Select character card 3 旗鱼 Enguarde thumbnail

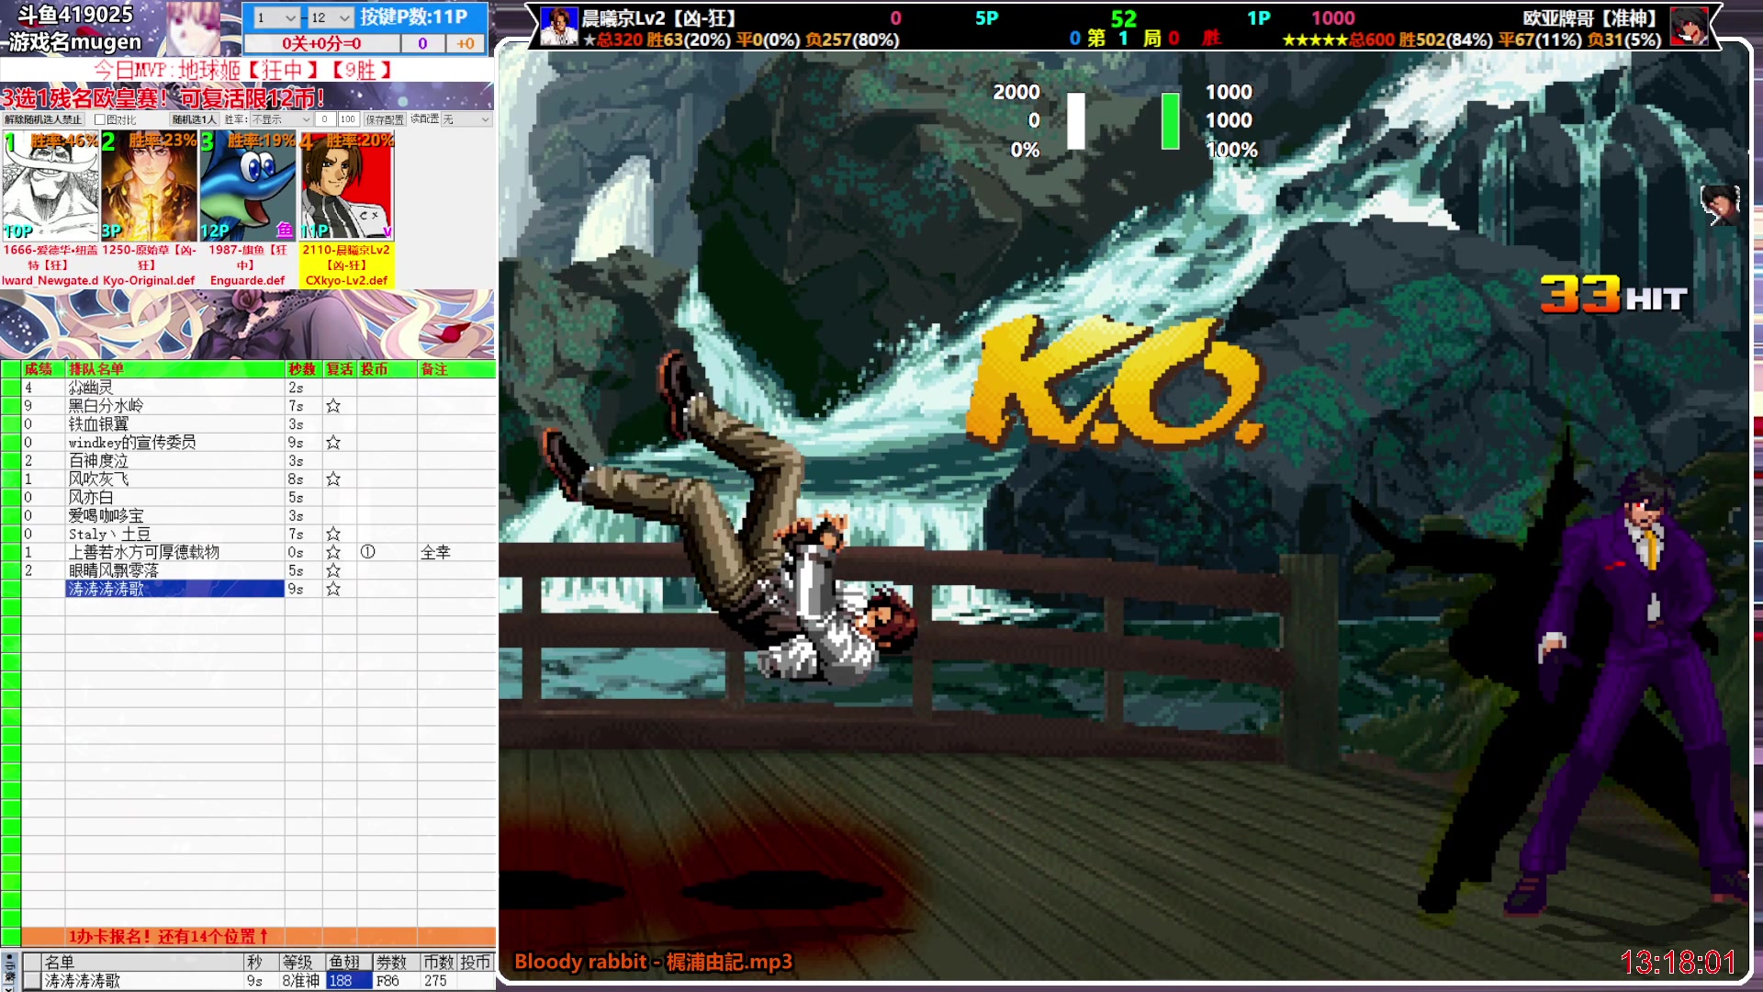point(248,186)
